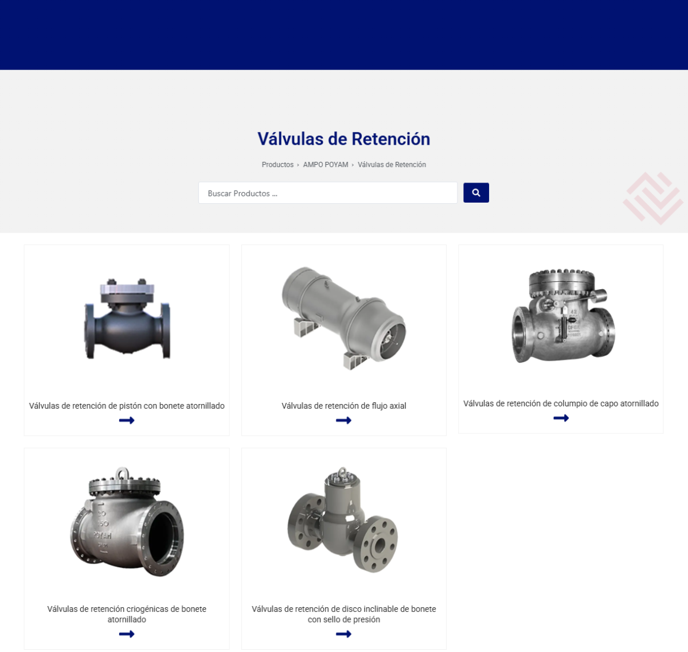Click arrow under columpio de capo atornillado
688x652 pixels.
(x=561, y=418)
